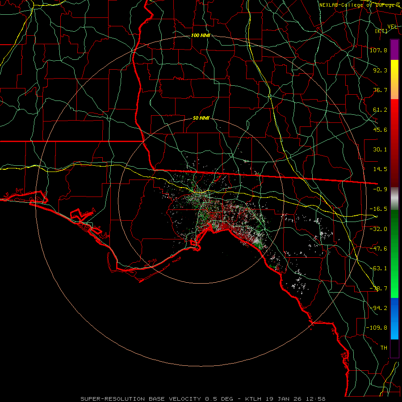
Task: Select the 92.3 velocity scale value
Action: (x=380, y=70)
